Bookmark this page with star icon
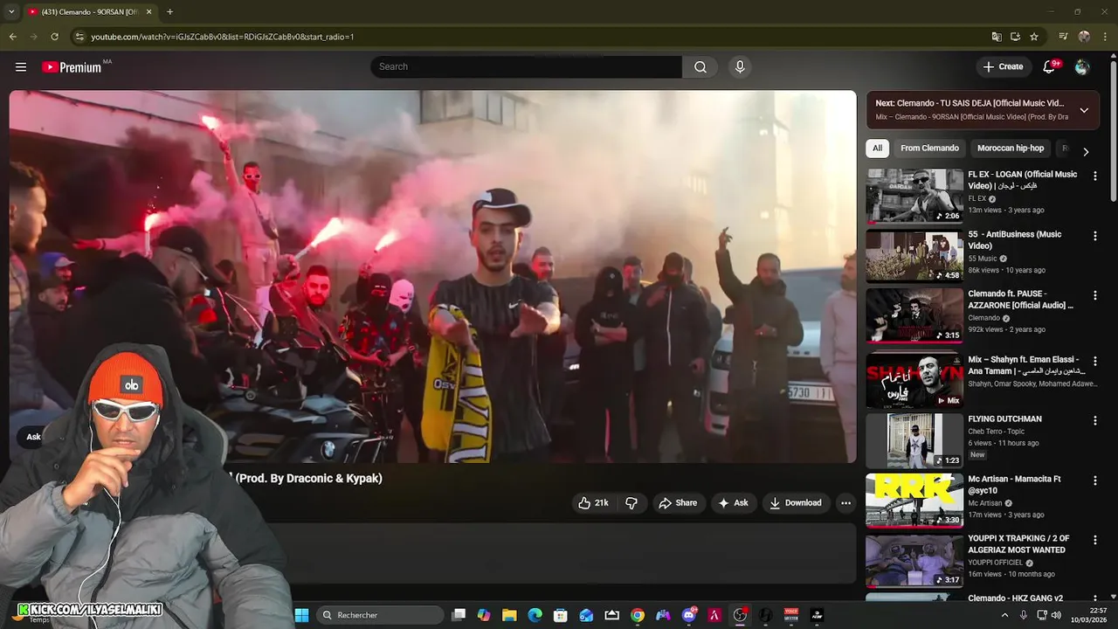1118x629 pixels. (1034, 37)
